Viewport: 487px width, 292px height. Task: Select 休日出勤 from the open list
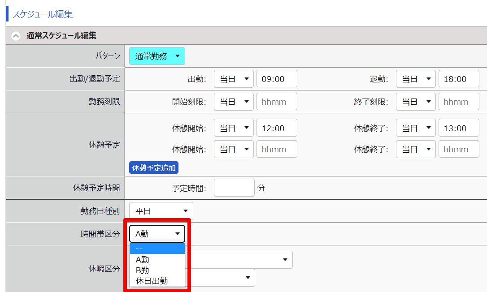click(x=157, y=281)
